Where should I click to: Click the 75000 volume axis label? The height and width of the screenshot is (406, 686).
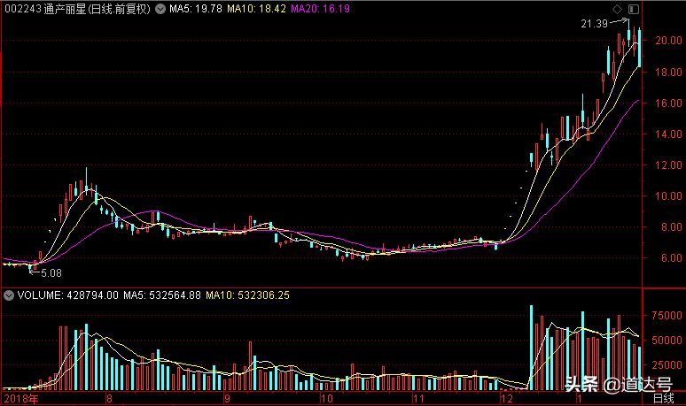(x=667, y=316)
